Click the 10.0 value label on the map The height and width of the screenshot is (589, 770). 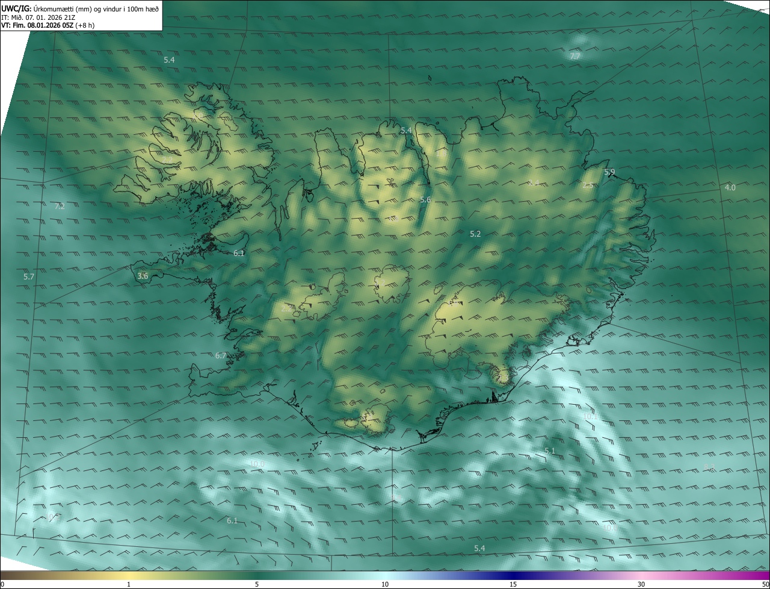pos(257,464)
